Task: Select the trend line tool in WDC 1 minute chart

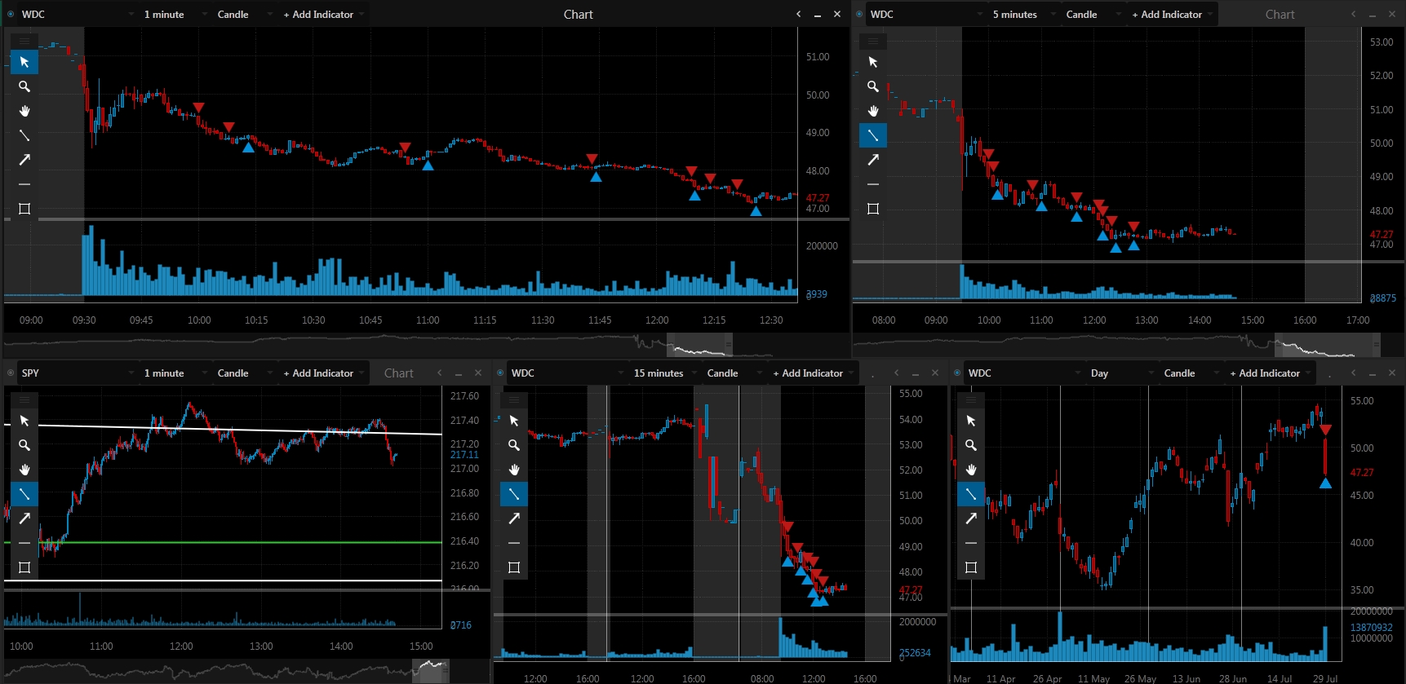Action: point(24,135)
